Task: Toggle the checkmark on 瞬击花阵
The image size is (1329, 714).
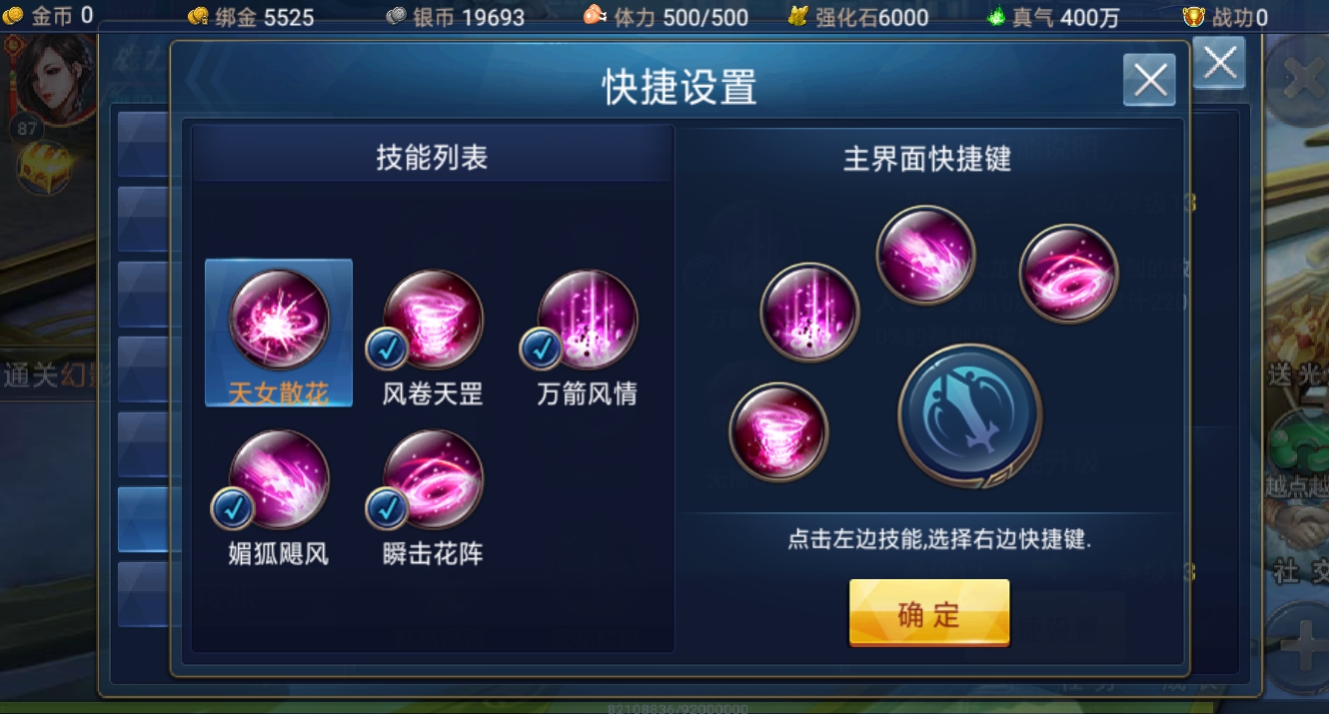Action: pyautogui.click(x=386, y=508)
